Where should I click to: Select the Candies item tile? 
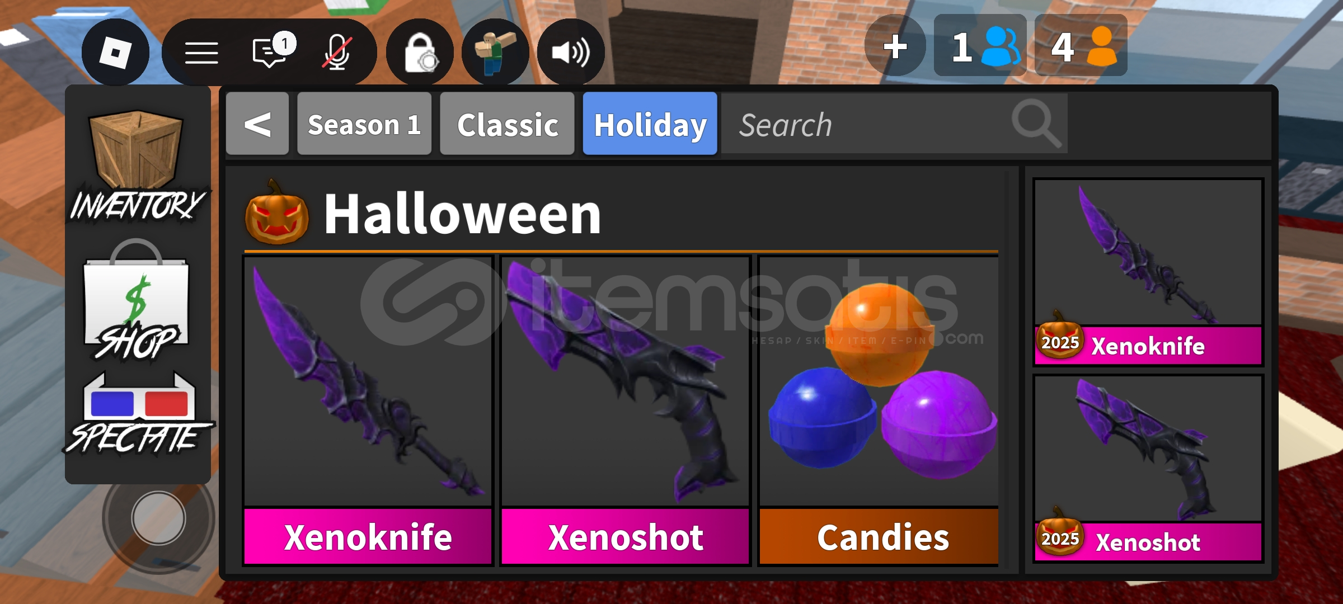(x=879, y=410)
